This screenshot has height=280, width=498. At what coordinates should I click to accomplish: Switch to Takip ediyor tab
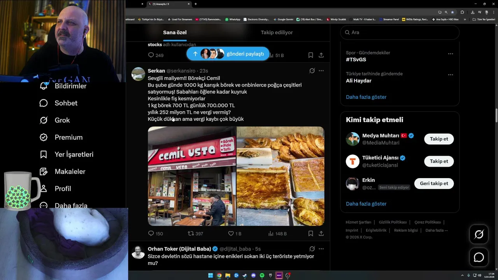click(x=277, y=32)
